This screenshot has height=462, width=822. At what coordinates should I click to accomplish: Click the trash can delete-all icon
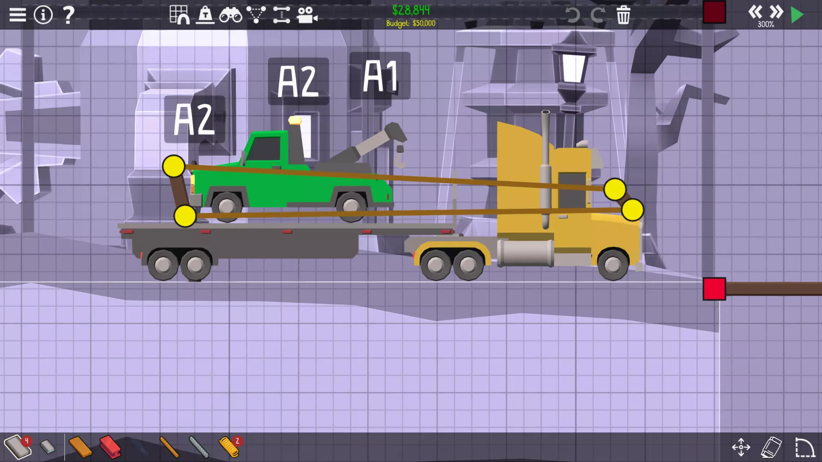click(623, 15)
